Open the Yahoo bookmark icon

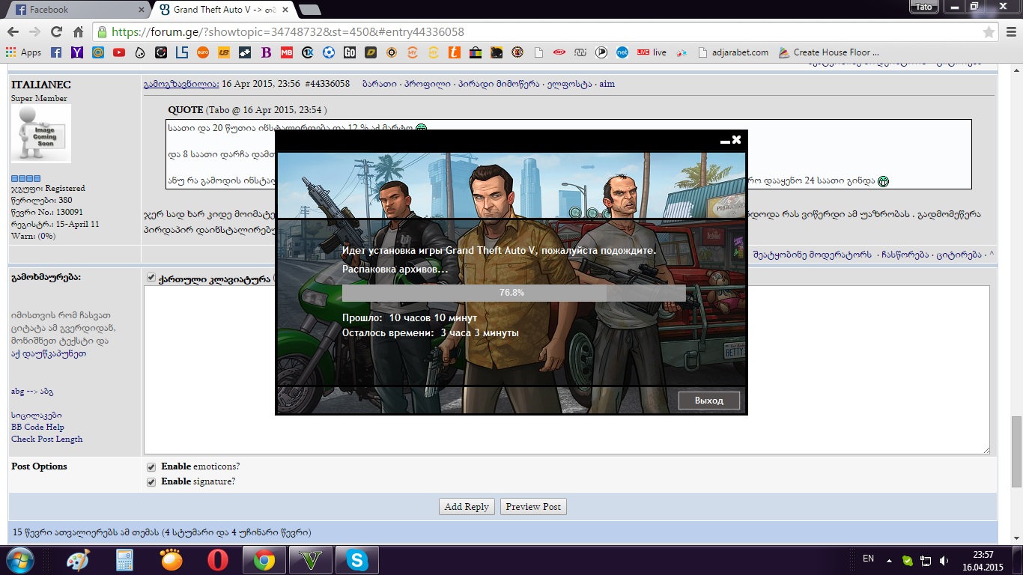point(77,52)
